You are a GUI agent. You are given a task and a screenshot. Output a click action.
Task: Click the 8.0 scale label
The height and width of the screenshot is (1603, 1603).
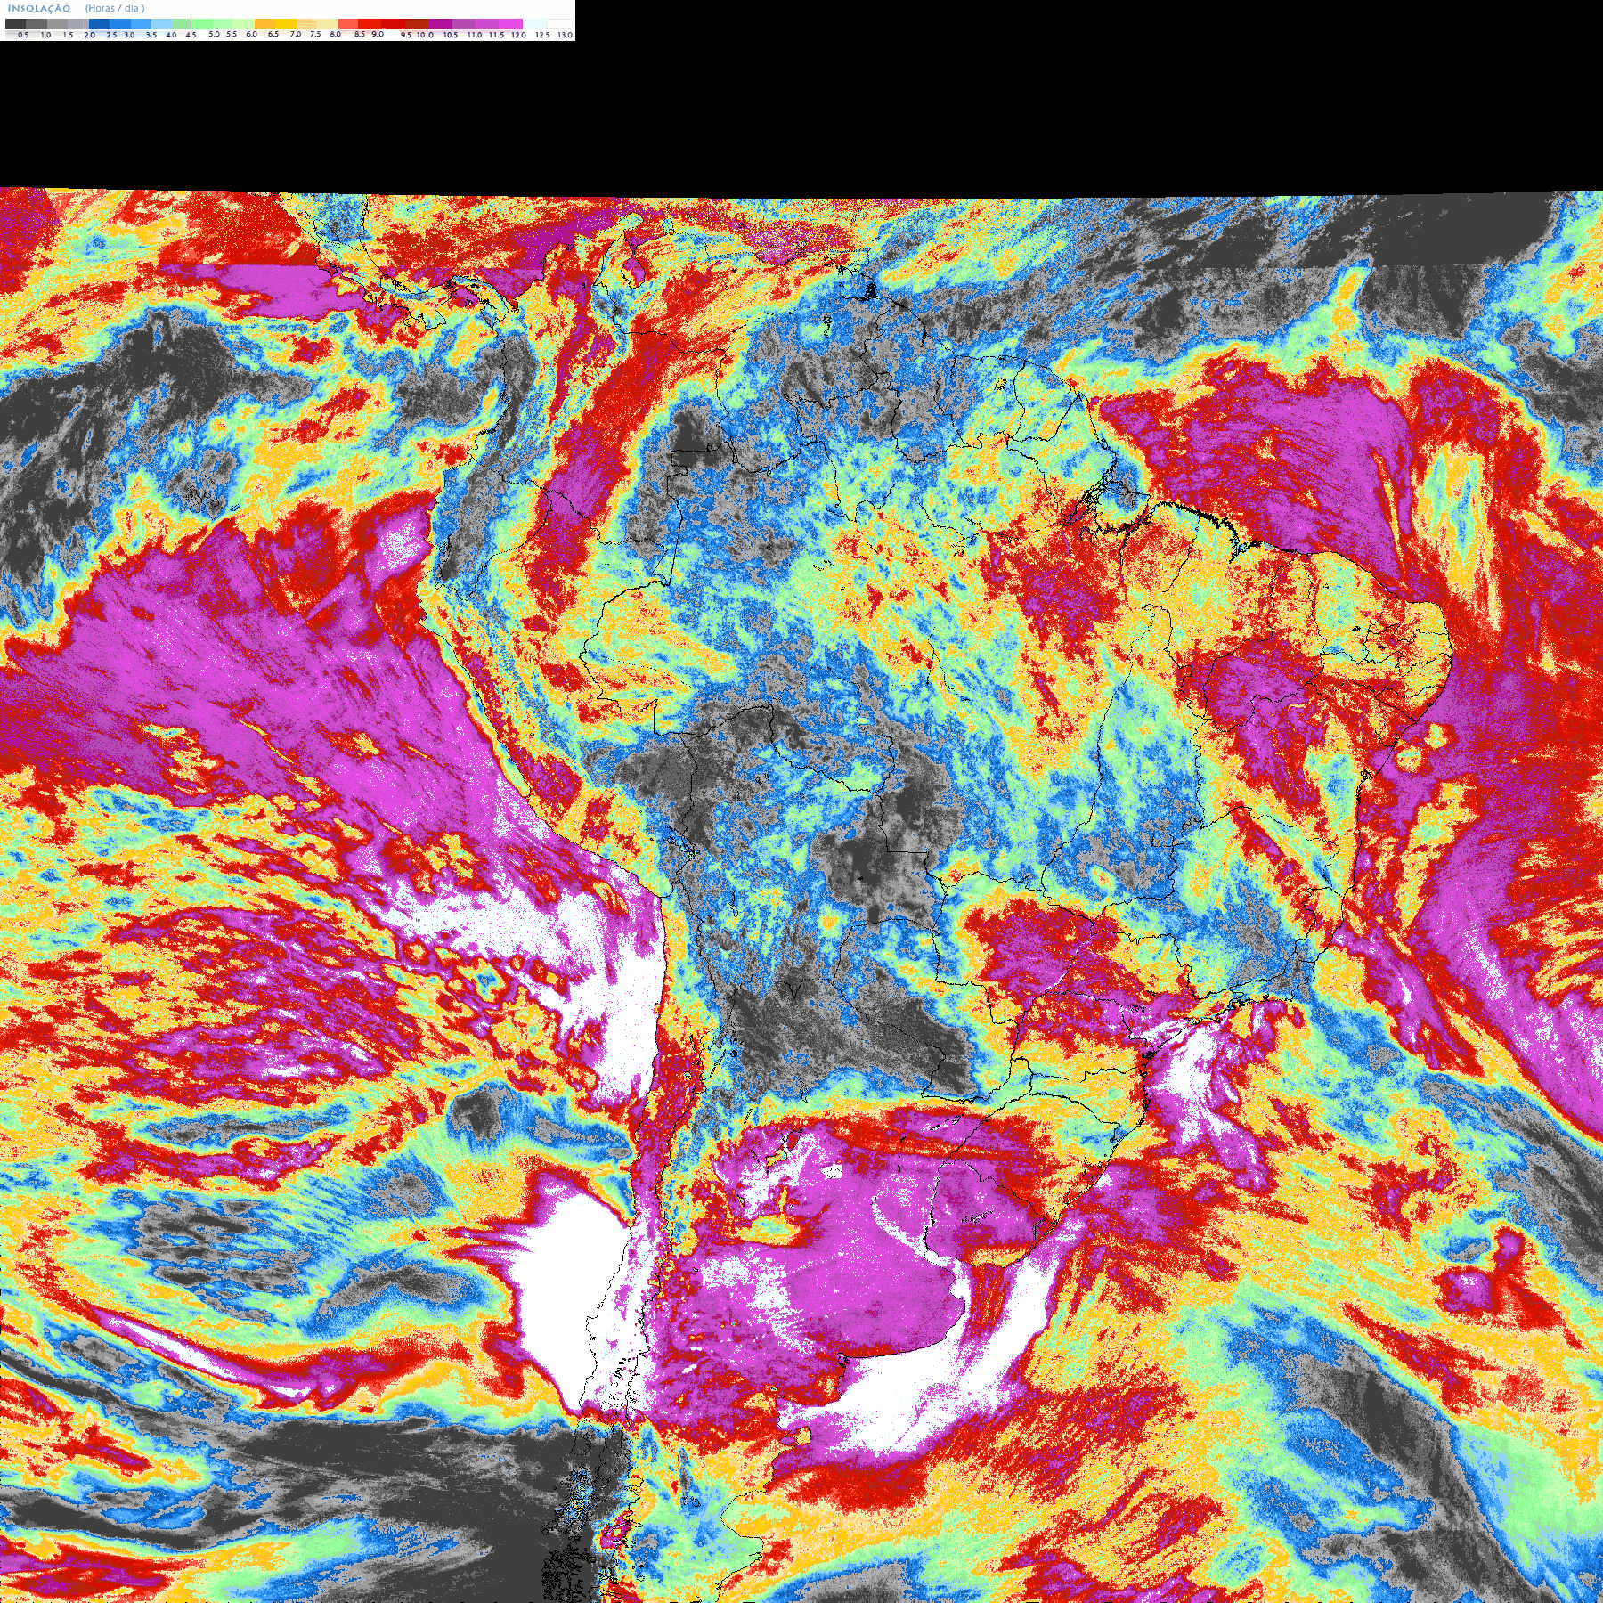(335, 34)
